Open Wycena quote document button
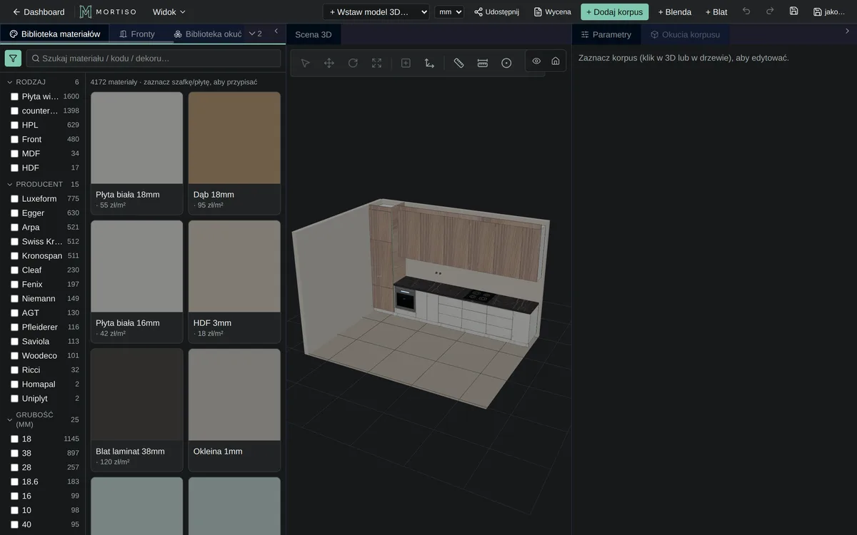This screenshot has width=857, height=535. pos(552,11)
